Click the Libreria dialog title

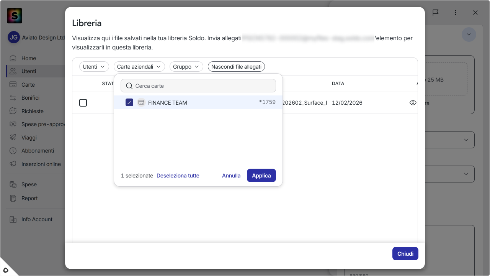(87, 23)
